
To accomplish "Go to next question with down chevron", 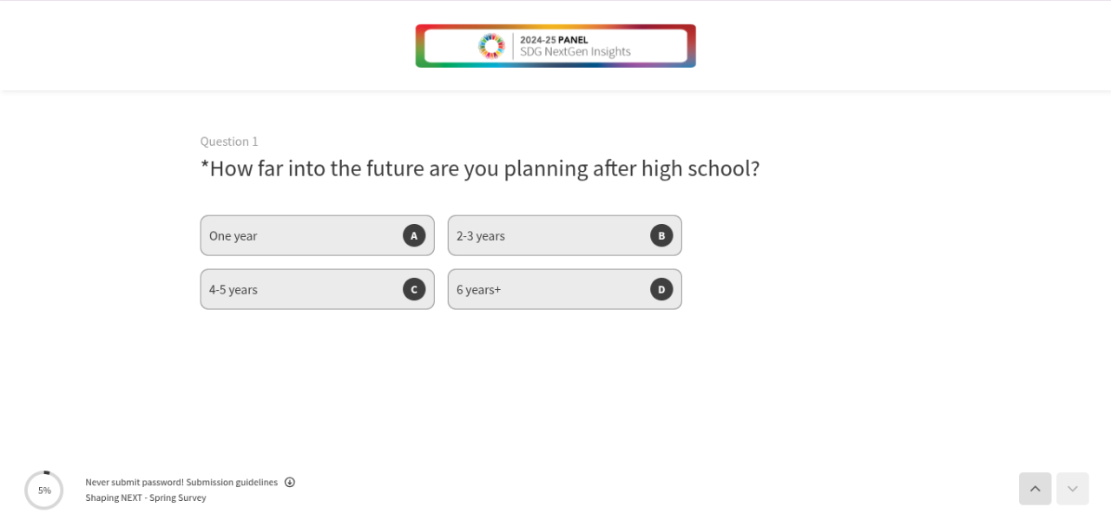I will point(1072,489).
